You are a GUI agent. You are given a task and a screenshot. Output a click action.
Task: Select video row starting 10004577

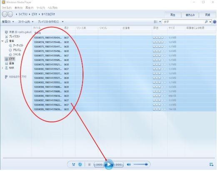124,55
